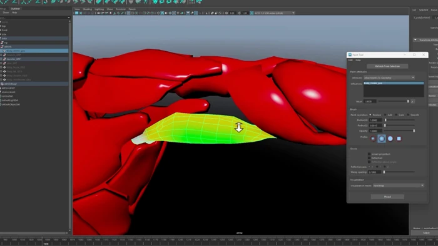Image resolution: width=438 pixels, height=246 pixels.
Task: Choose the Smooth paint operation
Action: [x=408, y=115]
